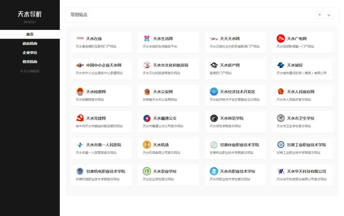
Task: Open 政府机构 in the sidebar menu
Action: (30, 43)
